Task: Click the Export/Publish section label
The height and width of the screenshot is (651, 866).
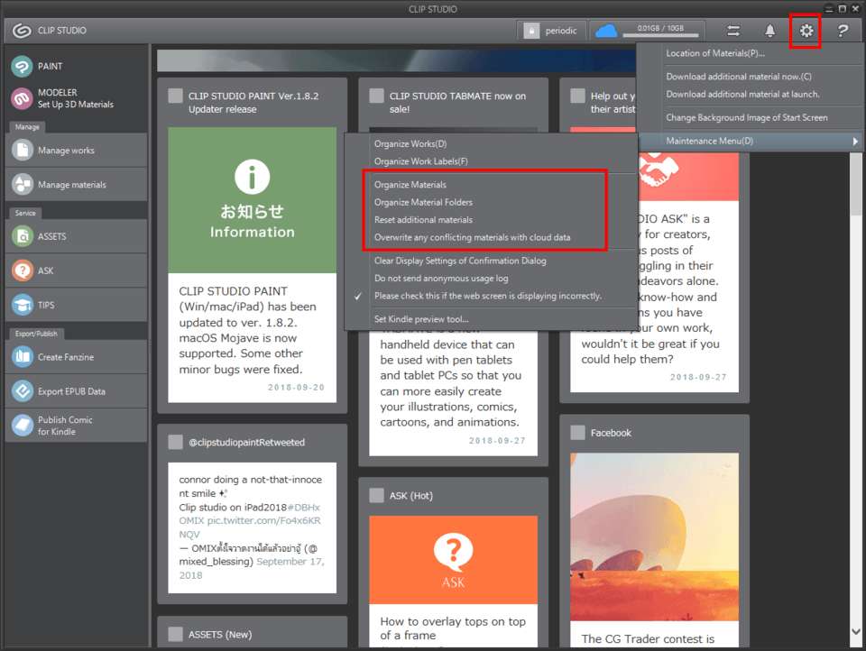Action: (36, 334)
